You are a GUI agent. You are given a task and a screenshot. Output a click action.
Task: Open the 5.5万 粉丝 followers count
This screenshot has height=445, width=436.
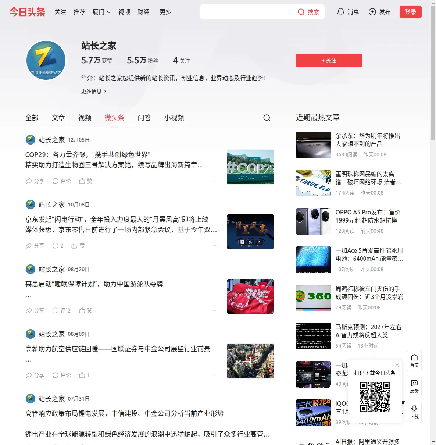click(x=142, y=60)
